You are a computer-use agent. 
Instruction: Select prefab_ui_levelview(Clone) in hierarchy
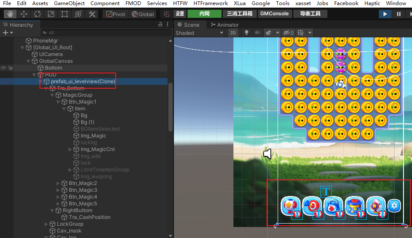click(x=84, y=81)
